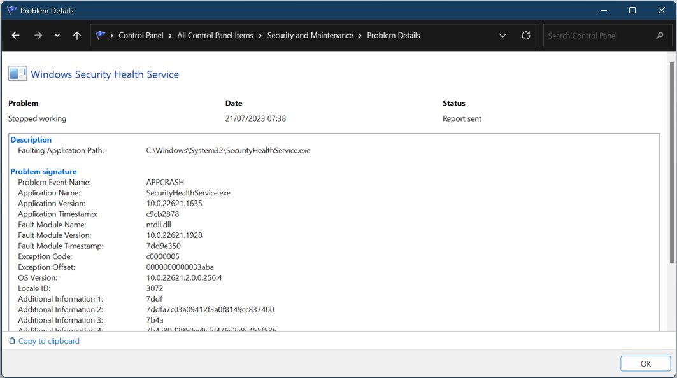Select exception offset 0000000000033aba
The width and height of the screenshot is (677, 378).
click(180, 267)
